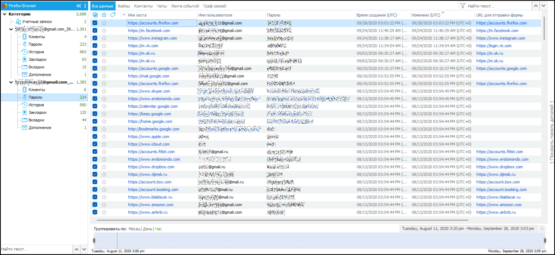Click the table's horizontal scrollbar
Viewport: 555px width, 255px height.
tap(282, 220)
